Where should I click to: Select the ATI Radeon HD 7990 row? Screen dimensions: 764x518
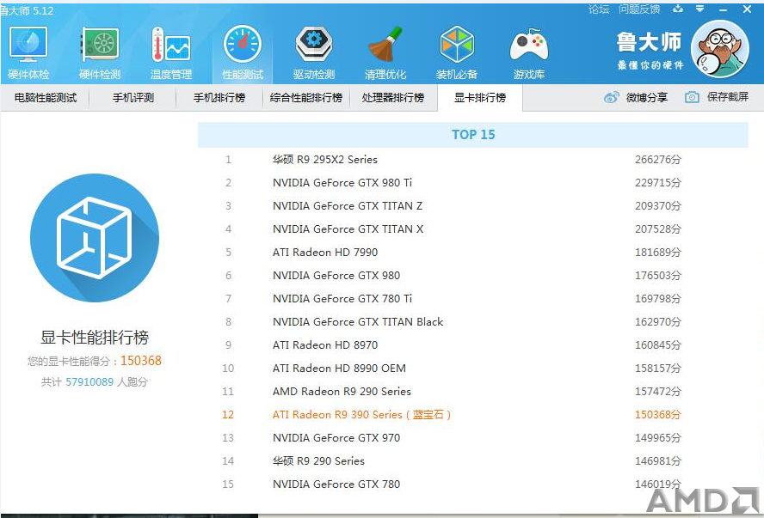(473, 253)
